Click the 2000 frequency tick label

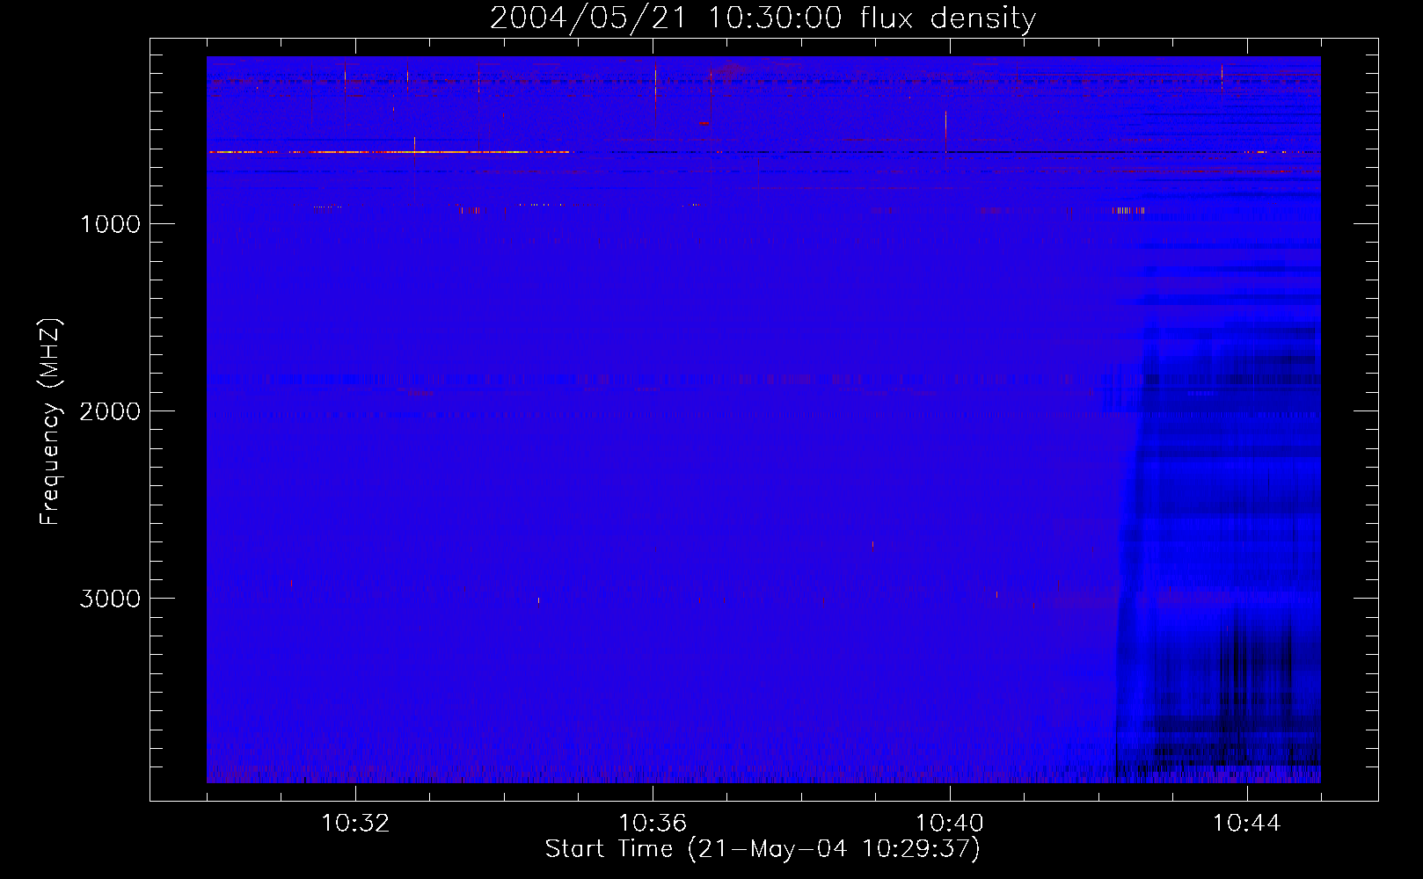(110, 411)
